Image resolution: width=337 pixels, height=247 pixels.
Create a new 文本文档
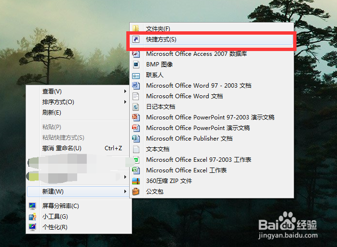212,149
